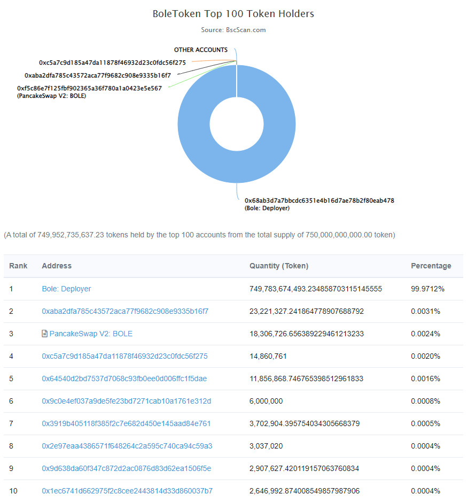Click the BoleToken Top 100 Token Holders title

tap(233, 14)
